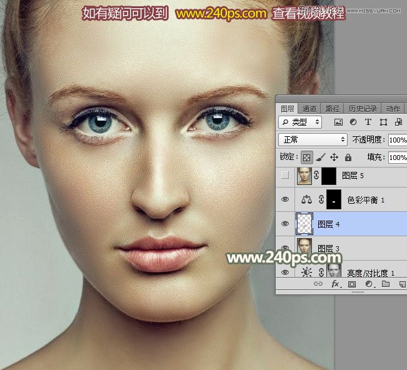Show hidden layer 图层 5
407x370 pixels.
(285, 176)
